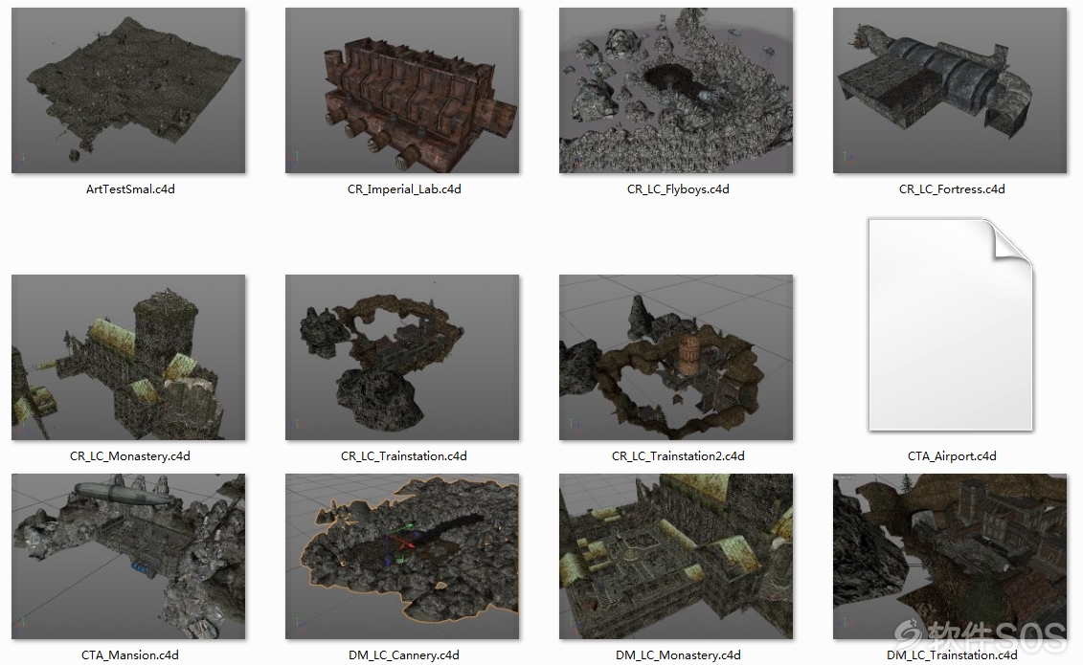Select the DM_LC_Cannery.c4d thumbnail
The width and height of the screenshot is (1083, 665).
(x=402, y=556)
